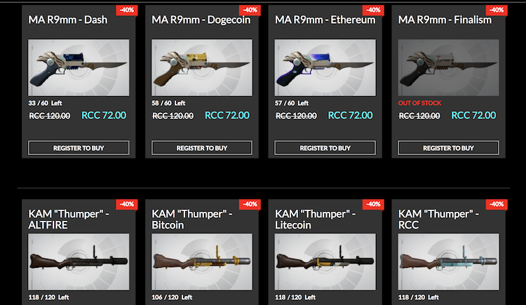View the KAM Thumper ALTFIRE weapon image
The image size is (526, 305).
pyautogui.click(x=79, y=262)
